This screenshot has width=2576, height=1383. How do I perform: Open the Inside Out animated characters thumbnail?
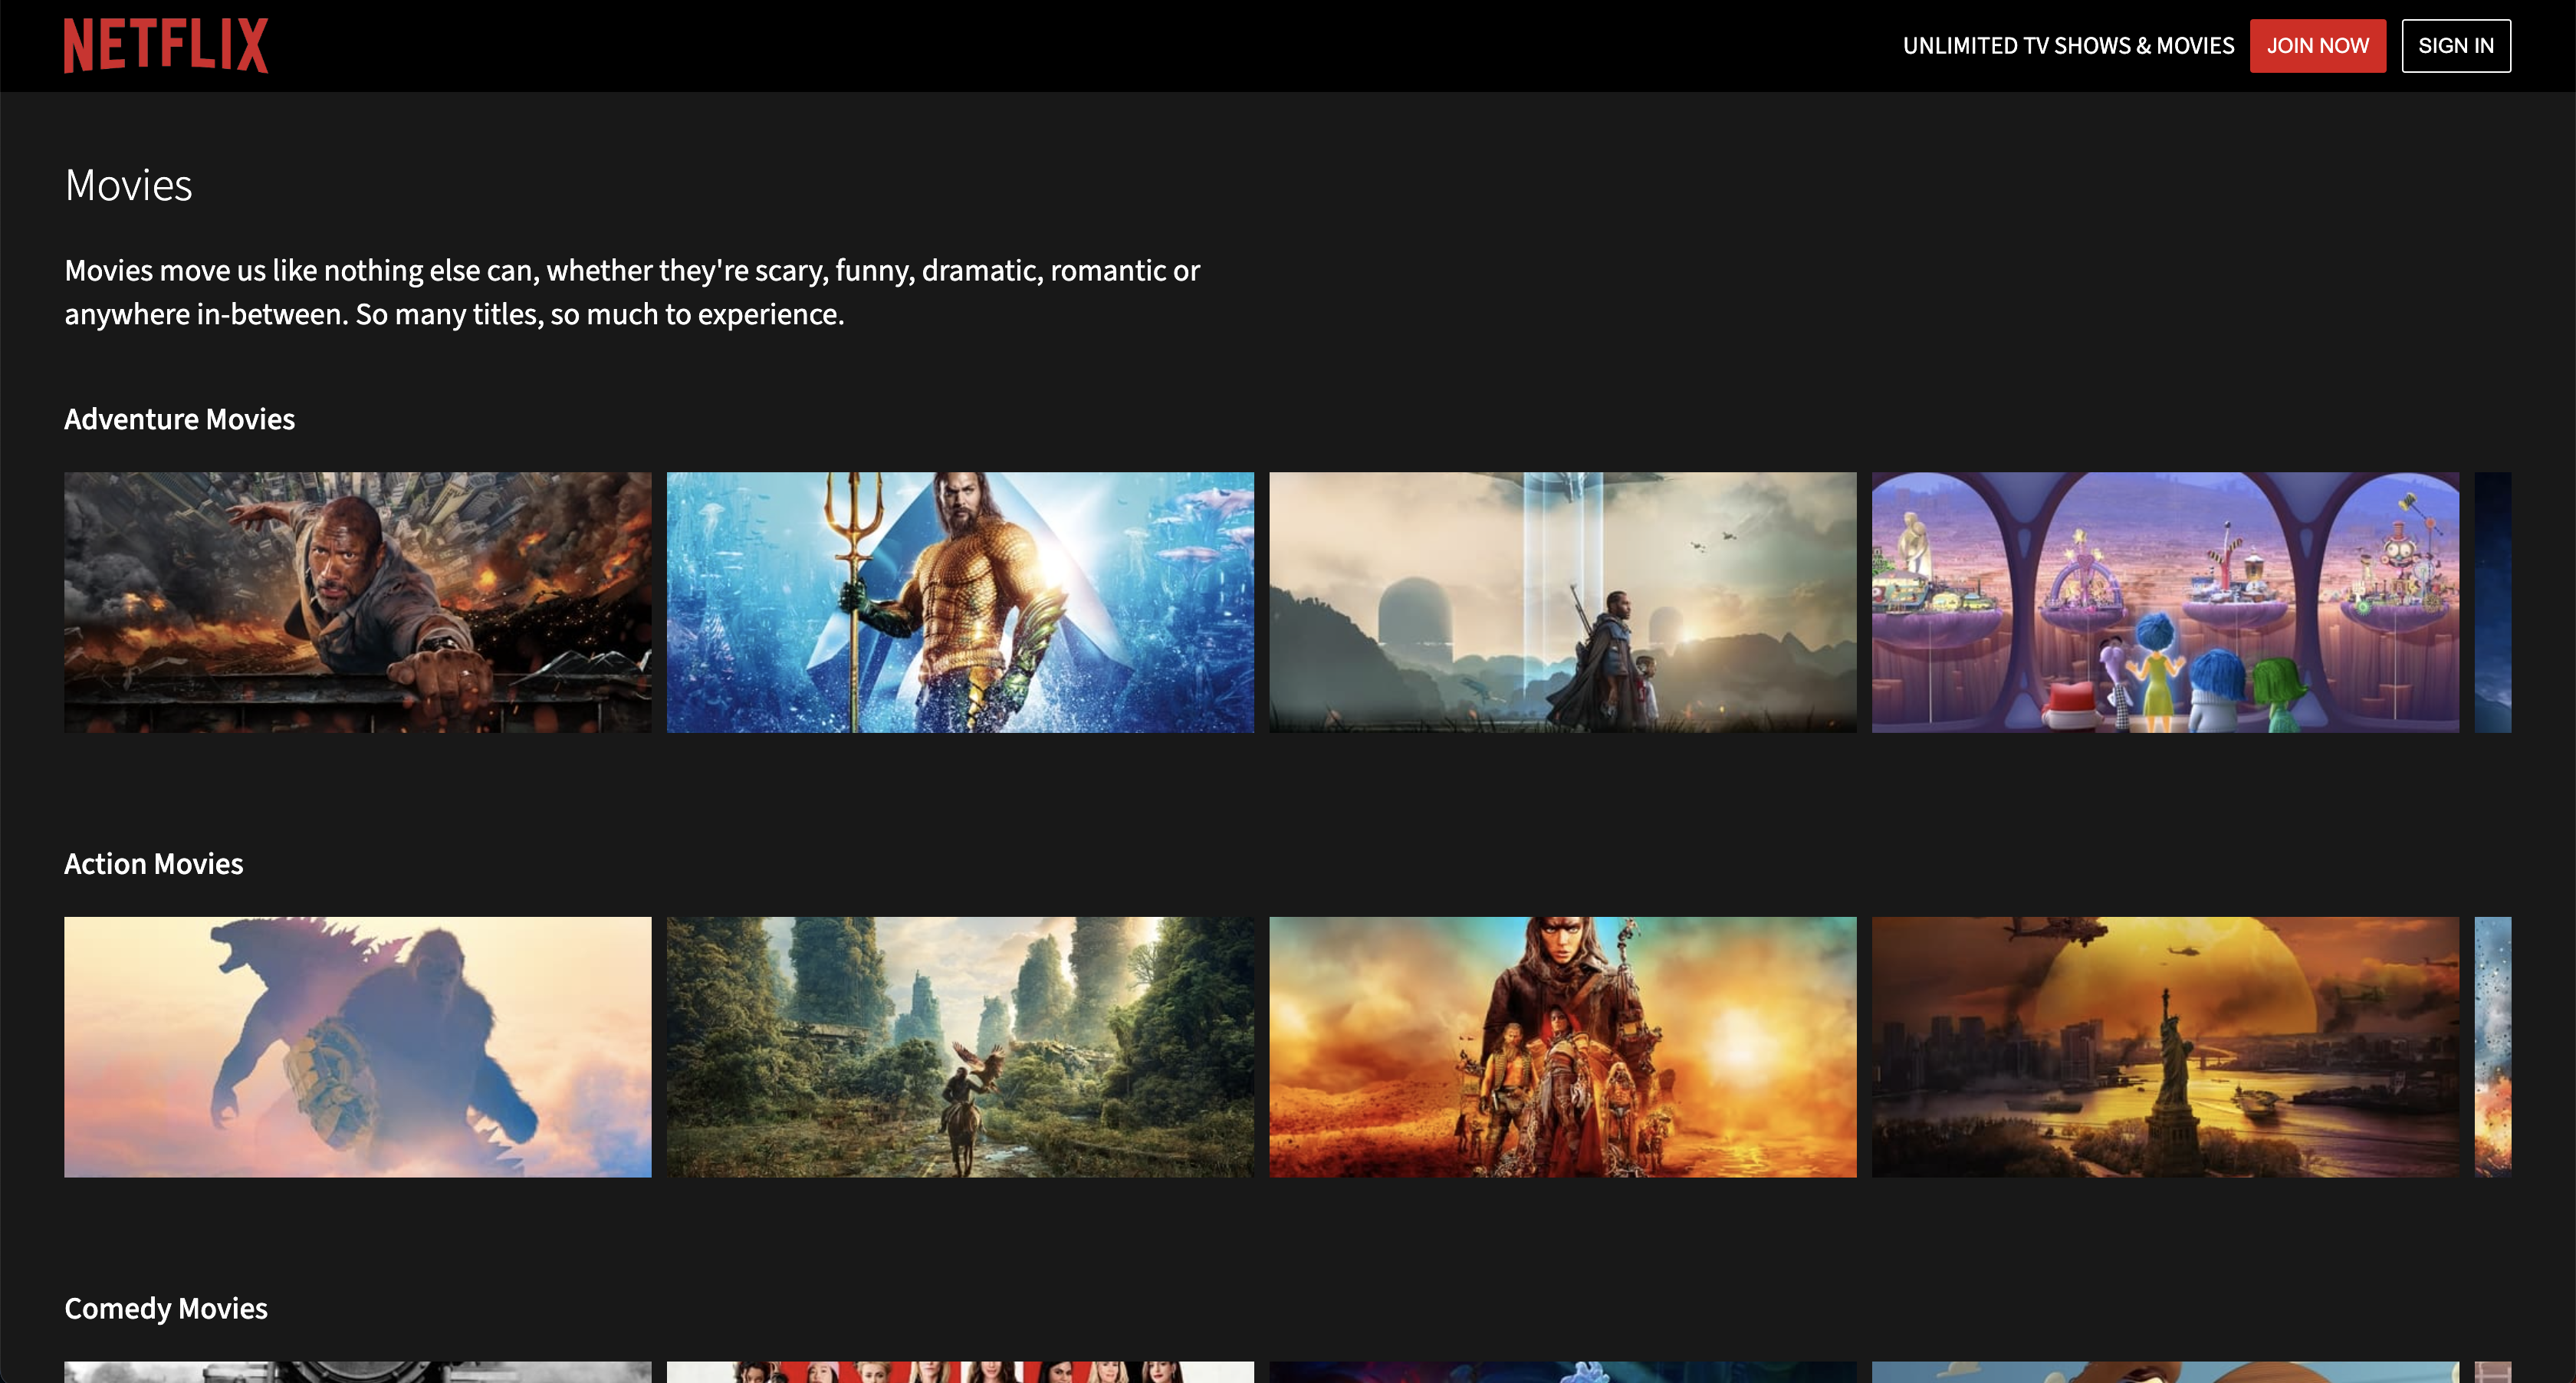(x=2164, y=602)
